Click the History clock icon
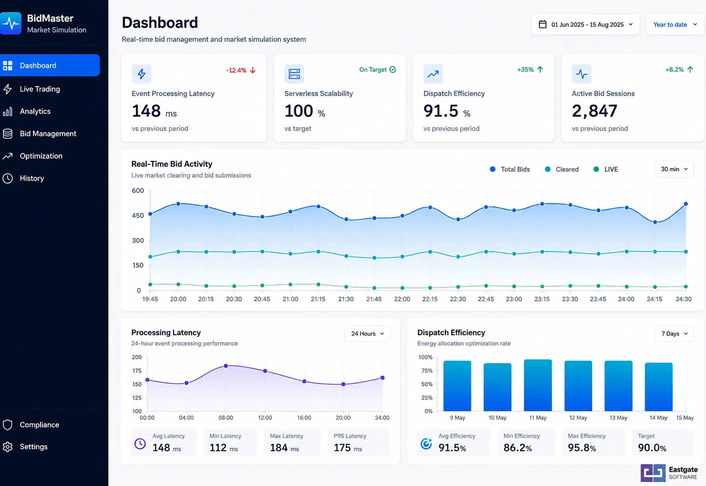Viewport: 706px width, 486px height. click(8, 178)
